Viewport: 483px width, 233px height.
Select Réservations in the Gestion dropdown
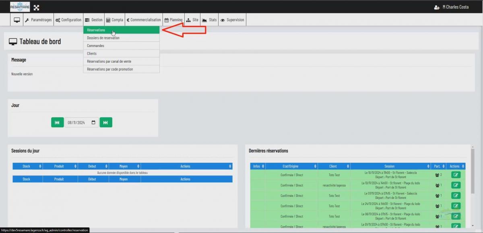point(121,30)
